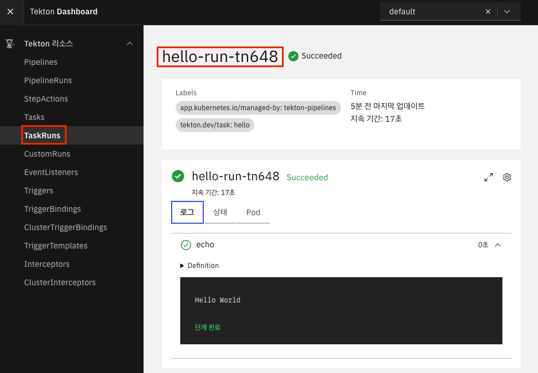Navigate to EventListeners
Screen dimensions: 538x373
tap(51, 173)
